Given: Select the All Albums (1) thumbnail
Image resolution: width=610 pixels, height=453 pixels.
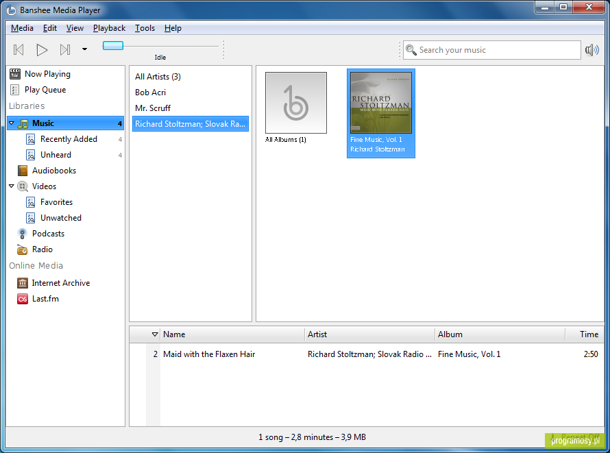Looking at the screenshot, I should (295, 103).
